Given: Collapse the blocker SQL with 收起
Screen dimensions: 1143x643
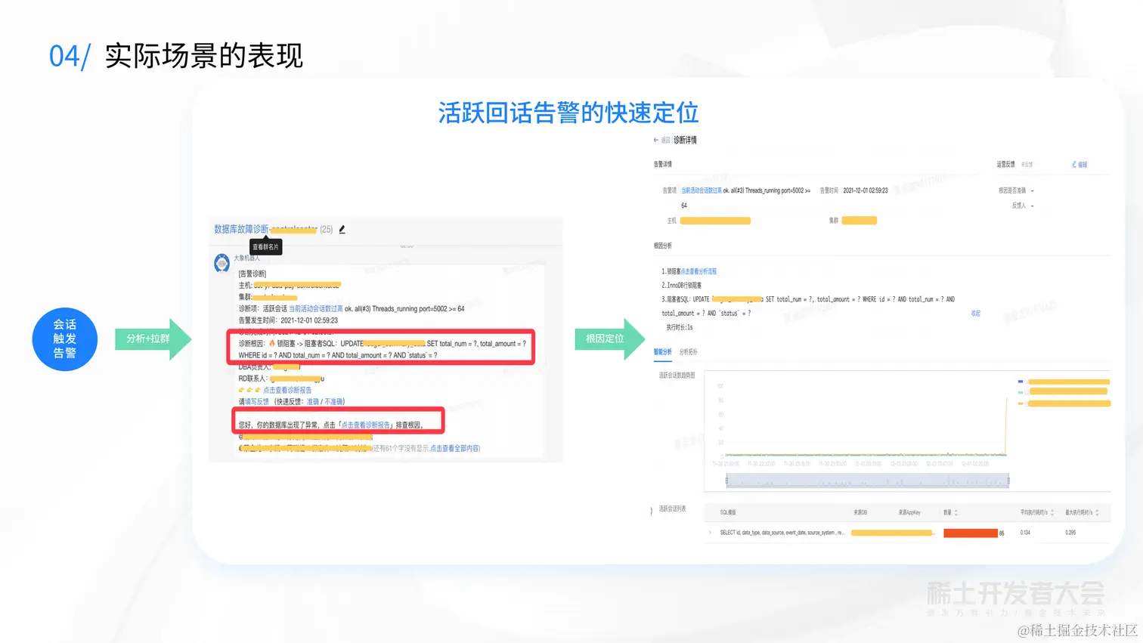Looking at the screenshot, I should 975,313.
